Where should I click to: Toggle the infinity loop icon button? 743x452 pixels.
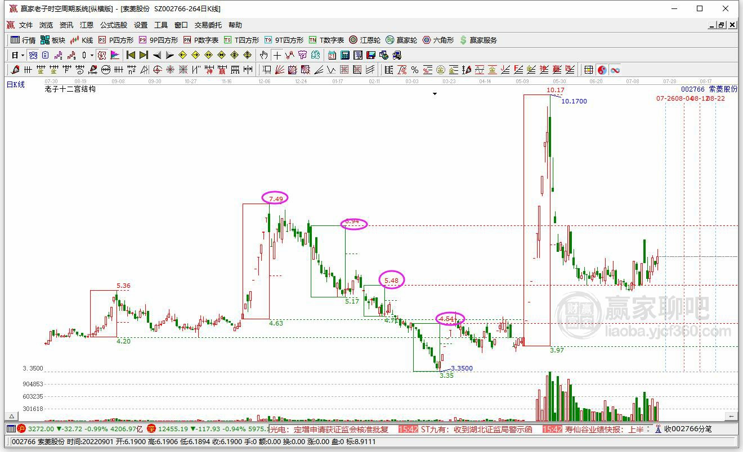point(615,70)
